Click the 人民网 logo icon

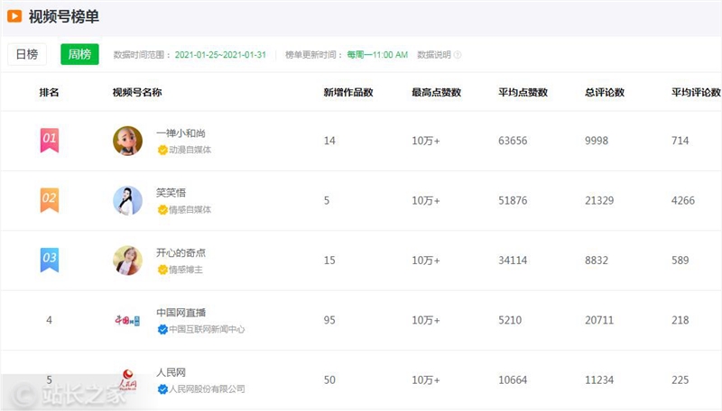pyautogui.click(x=127, y=379)
